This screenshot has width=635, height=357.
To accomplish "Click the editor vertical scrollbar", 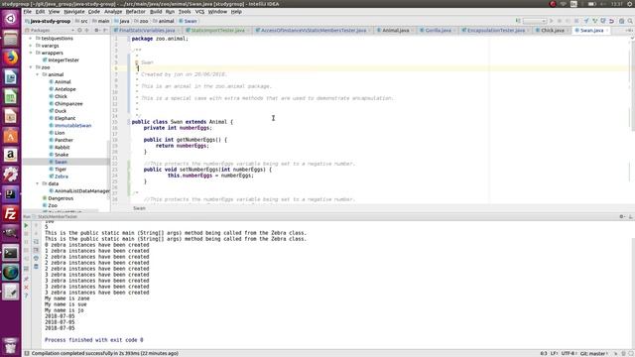I will click(x=633, y=85).
